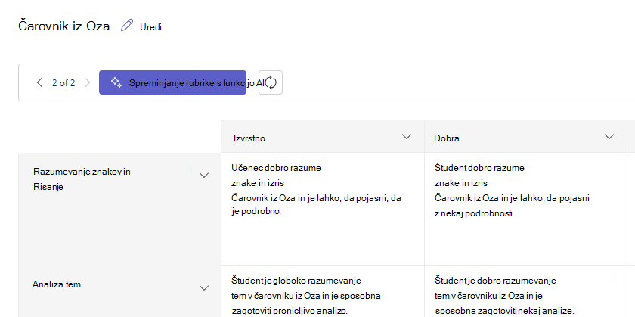Select the Dobra column header text
This screenshot has height=317, width=635.
(x=447, y=138)
